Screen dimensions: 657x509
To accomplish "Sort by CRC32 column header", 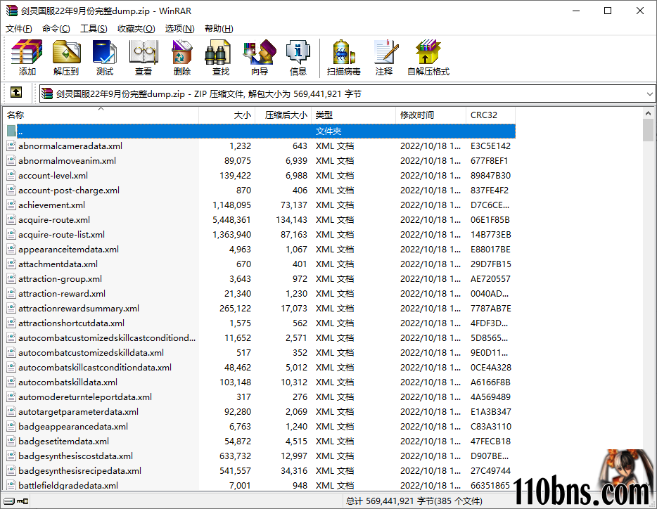I will 491,115.
